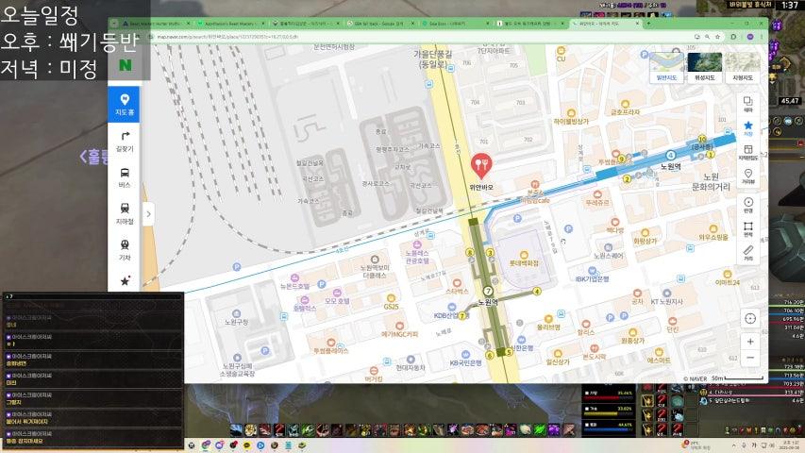
Task: Switch to the second Chrome tab
Action: pyautogui.click(x=230, y=24)
